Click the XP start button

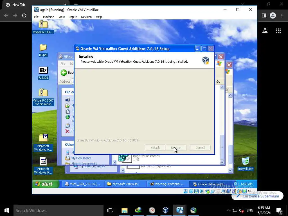(x=46, y=184)
